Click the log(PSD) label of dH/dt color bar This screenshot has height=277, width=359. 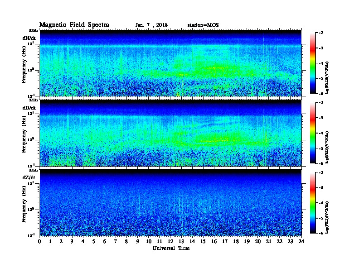pos(327,77)
